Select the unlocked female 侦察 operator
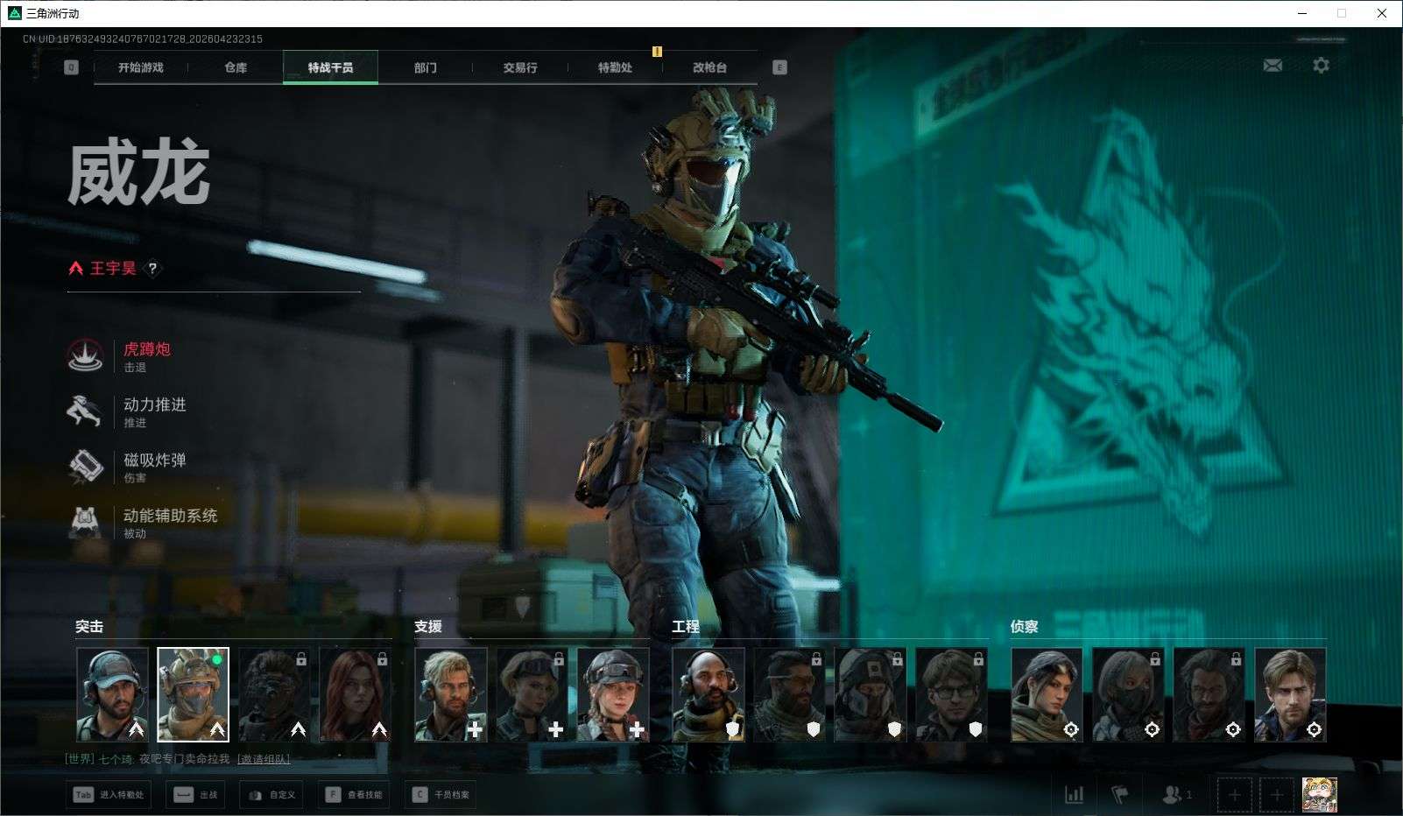Image resolution: width=1403 pixels, height=816 pixels. point(1047,694)
